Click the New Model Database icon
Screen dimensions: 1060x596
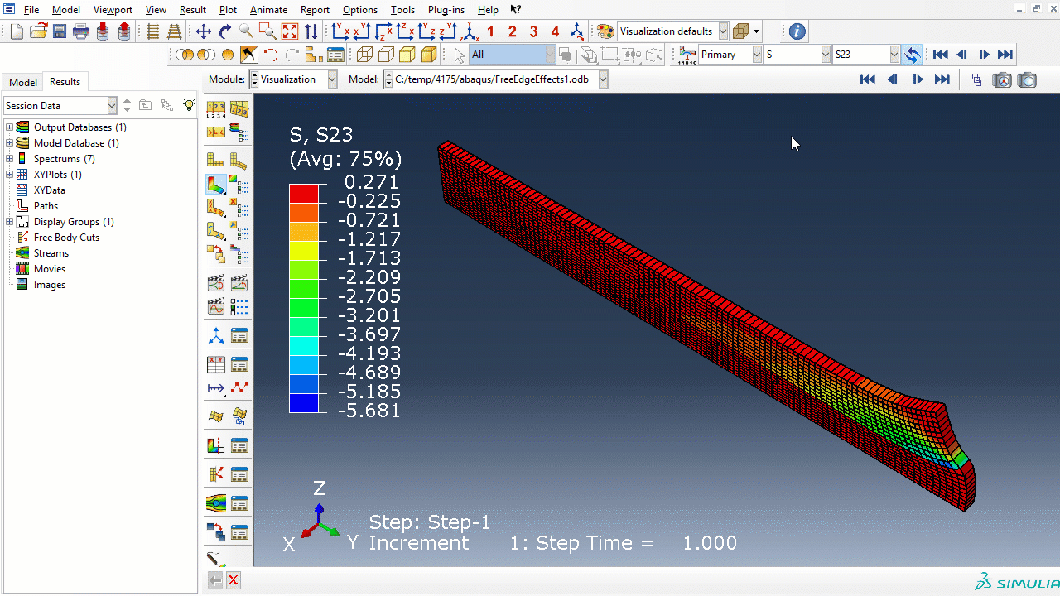pos(17,31)
